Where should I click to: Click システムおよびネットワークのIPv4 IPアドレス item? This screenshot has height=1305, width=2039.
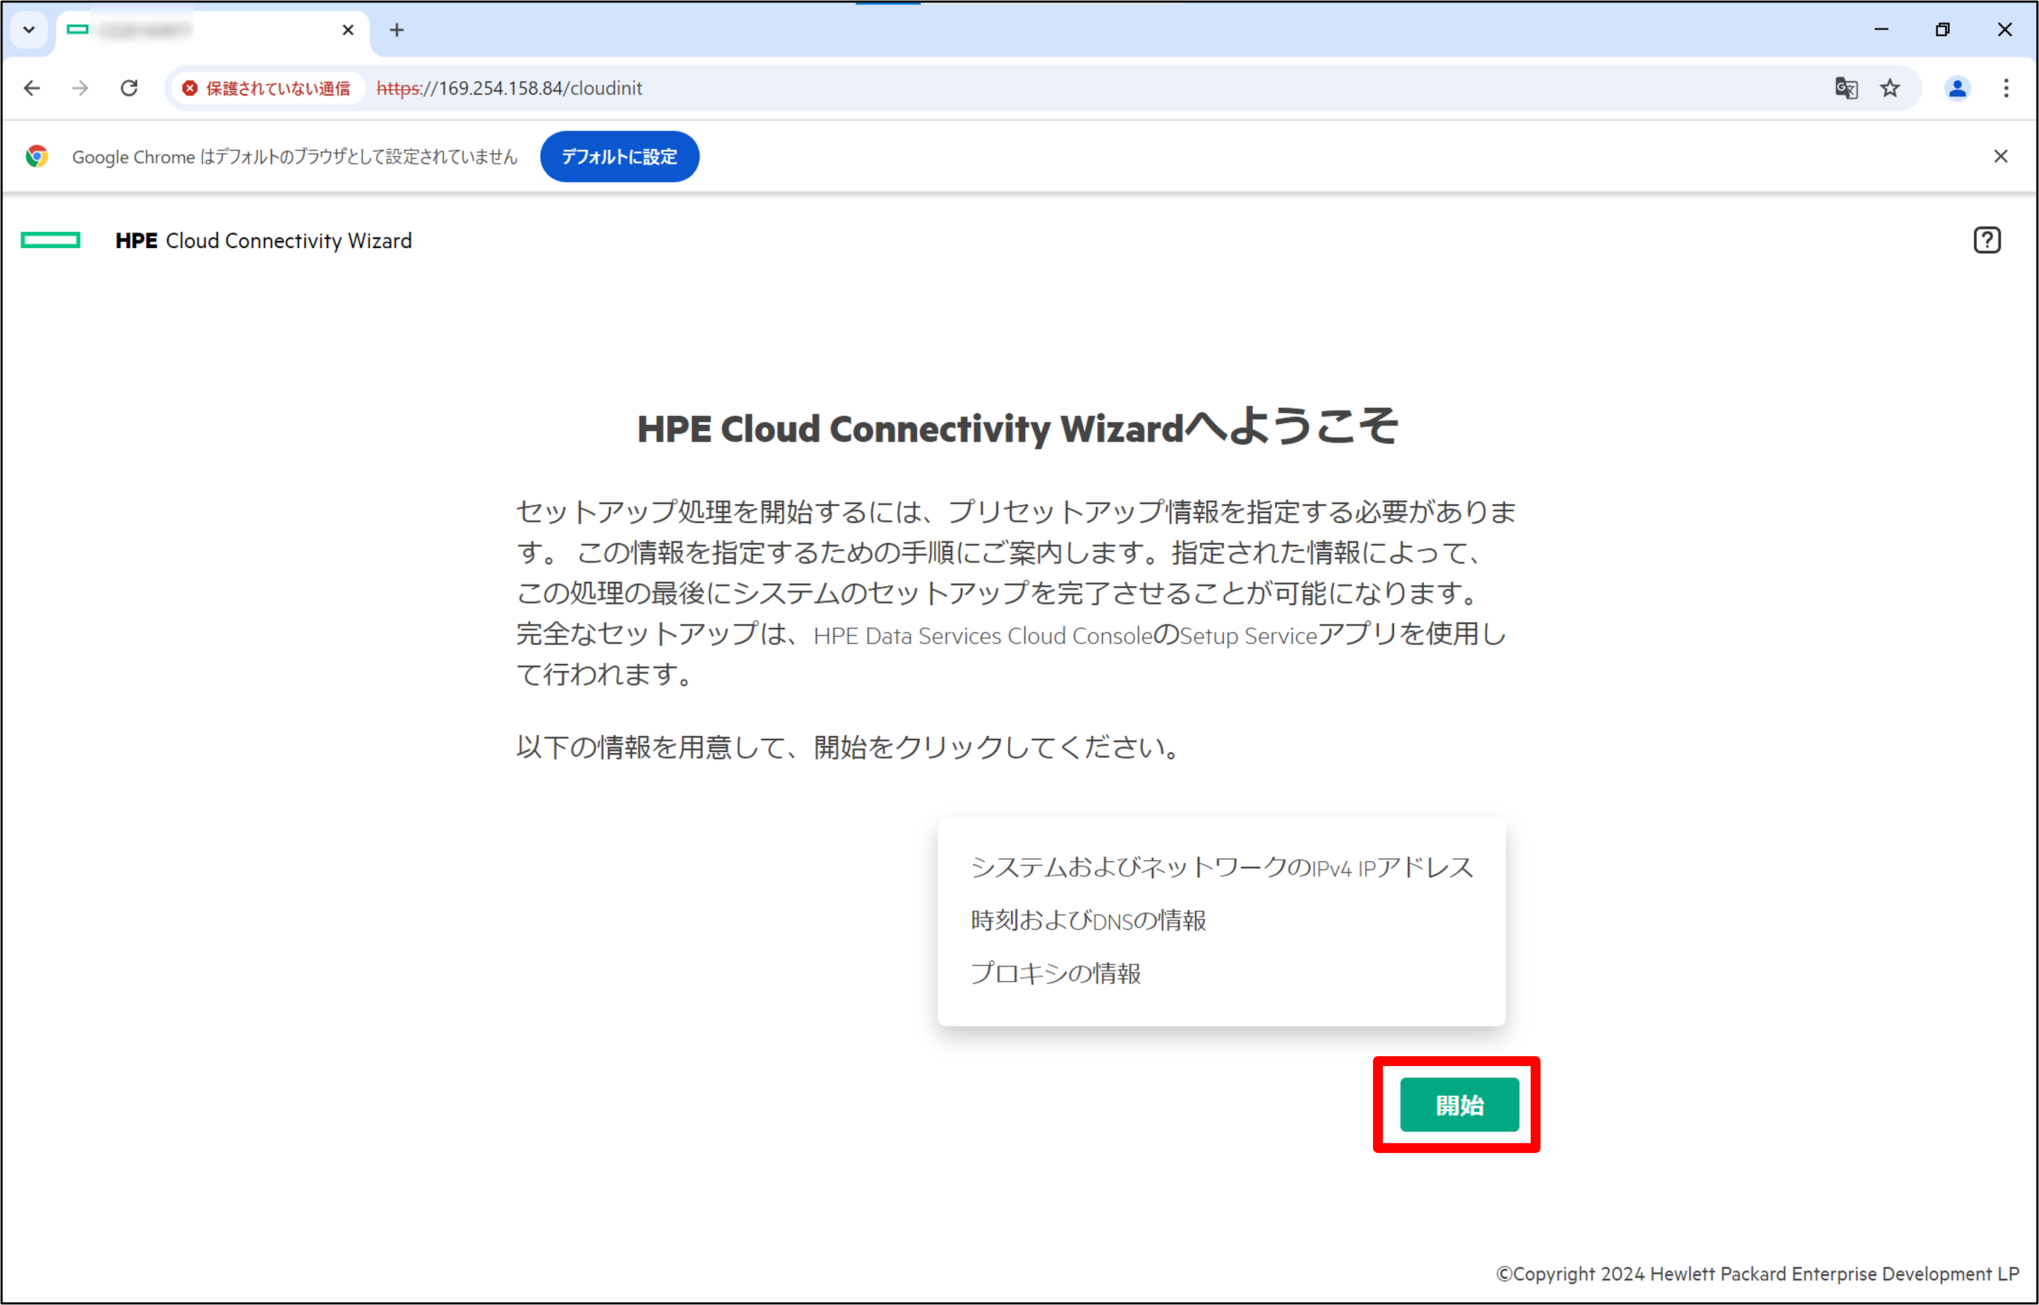(1221, 867)
